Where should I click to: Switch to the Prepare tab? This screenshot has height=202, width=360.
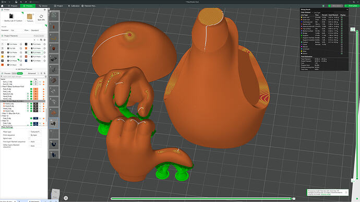point(13,6)
